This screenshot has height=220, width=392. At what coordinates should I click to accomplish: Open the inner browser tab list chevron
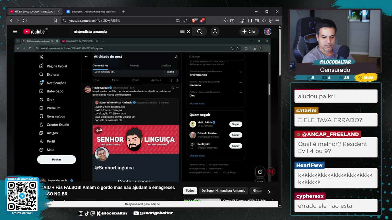(x=18, y=41)
